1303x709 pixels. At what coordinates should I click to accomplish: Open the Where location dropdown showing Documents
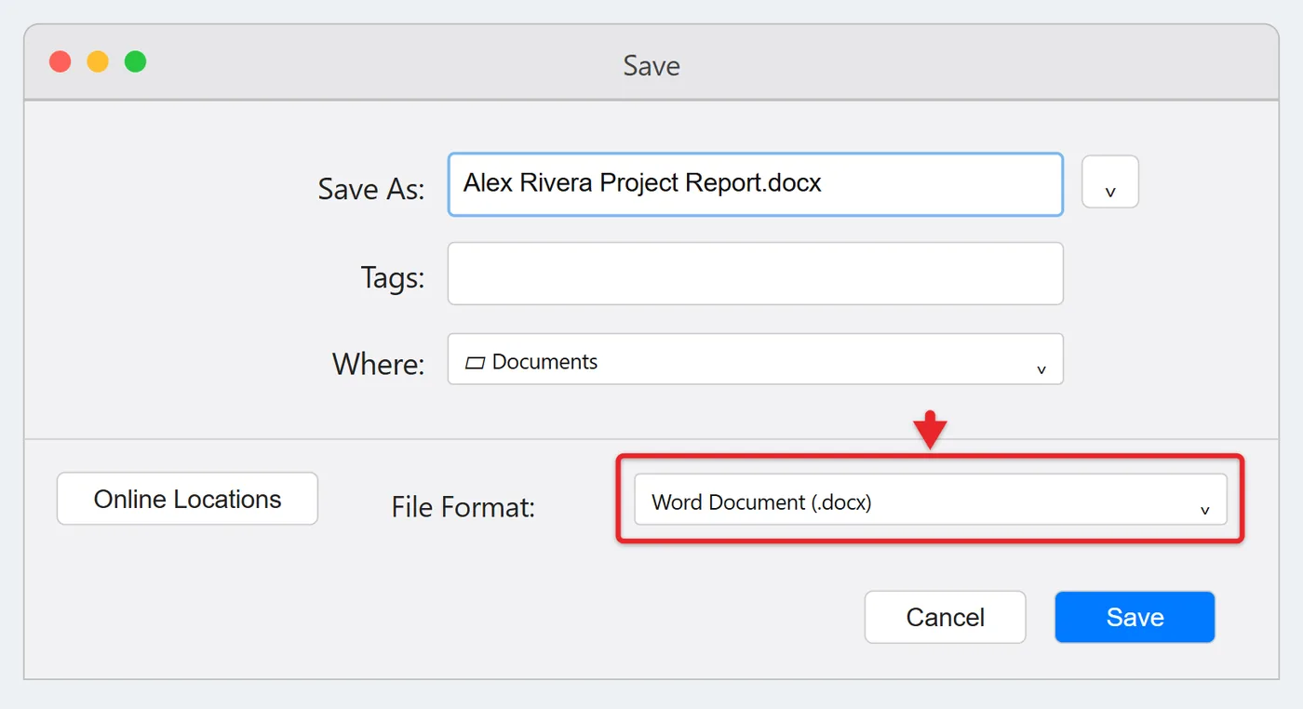(755, 359)
